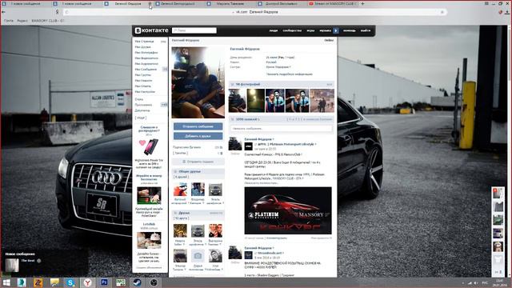
Task: Open the second dark photo thumbnail
Action: (256, 101)
